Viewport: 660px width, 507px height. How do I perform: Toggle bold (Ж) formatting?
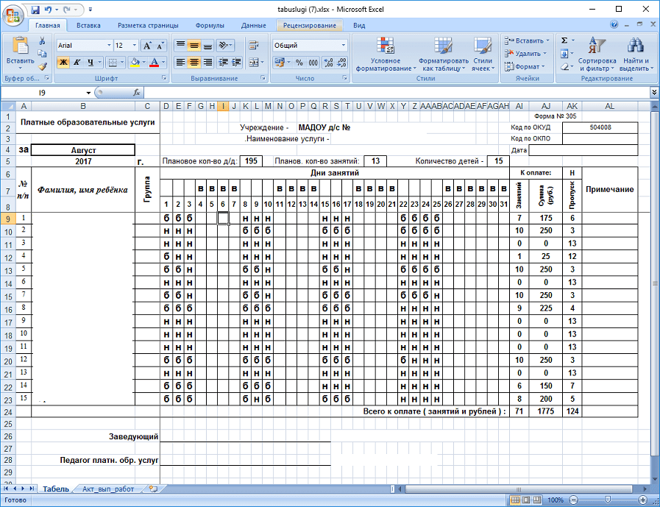pos(63,63)
